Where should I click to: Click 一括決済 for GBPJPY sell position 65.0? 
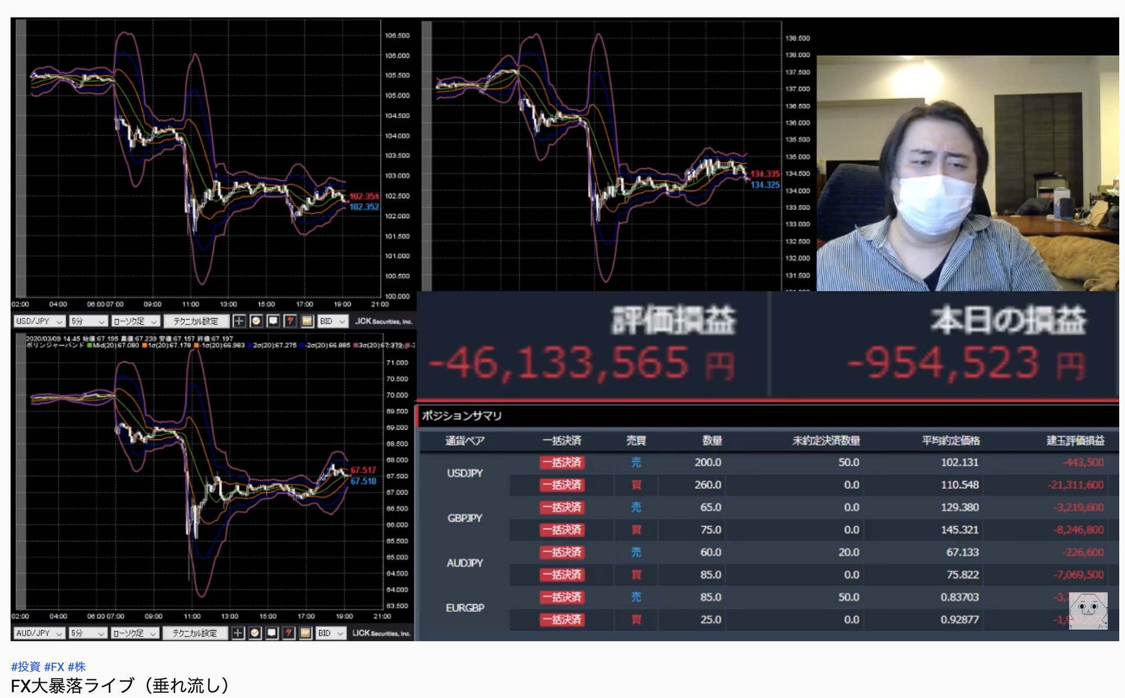click(562, 508)
